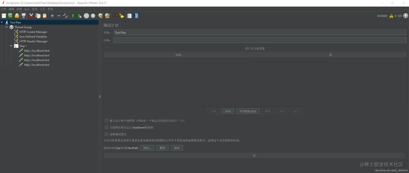
Task: Collapse all tree nodes with the minus icon
Action: 59,16
